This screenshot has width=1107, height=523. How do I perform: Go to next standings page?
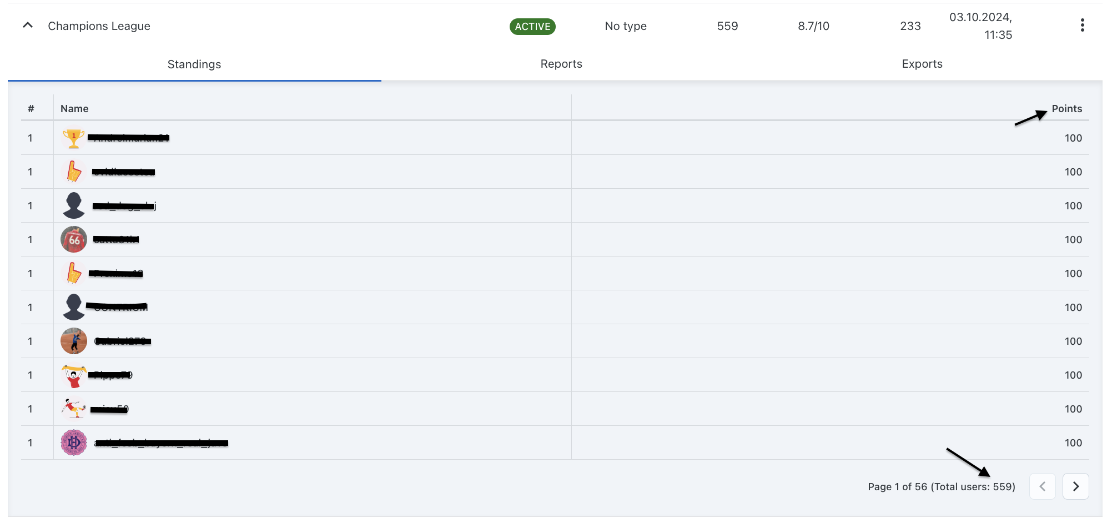click(1075, 486)
